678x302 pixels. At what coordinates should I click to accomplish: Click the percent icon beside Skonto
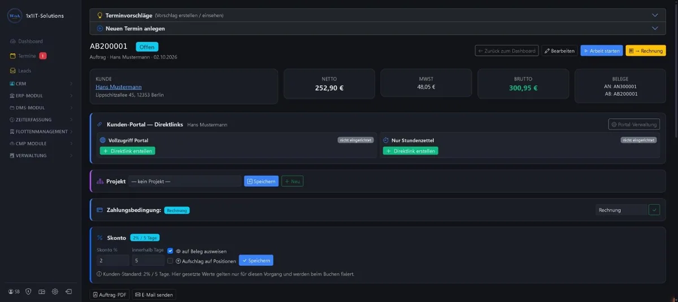(x=100, y=238)
